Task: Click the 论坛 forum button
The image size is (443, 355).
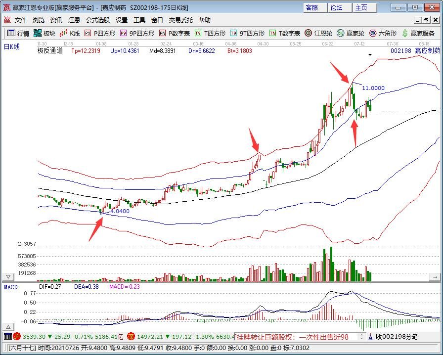Action: point(340,7)
